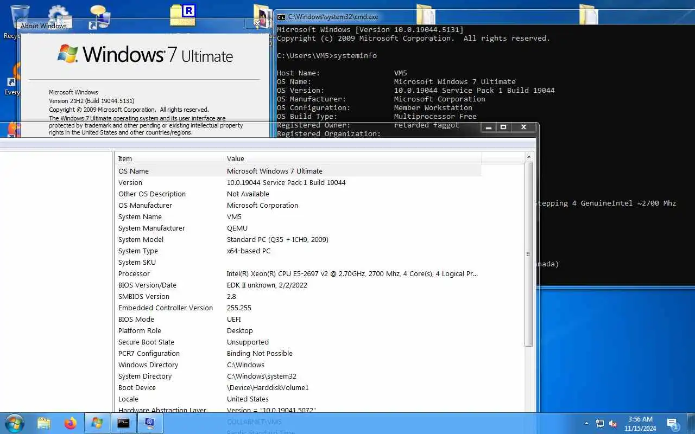
Task: Select the BIOS Mode row
Action: (x=298, y=319)
